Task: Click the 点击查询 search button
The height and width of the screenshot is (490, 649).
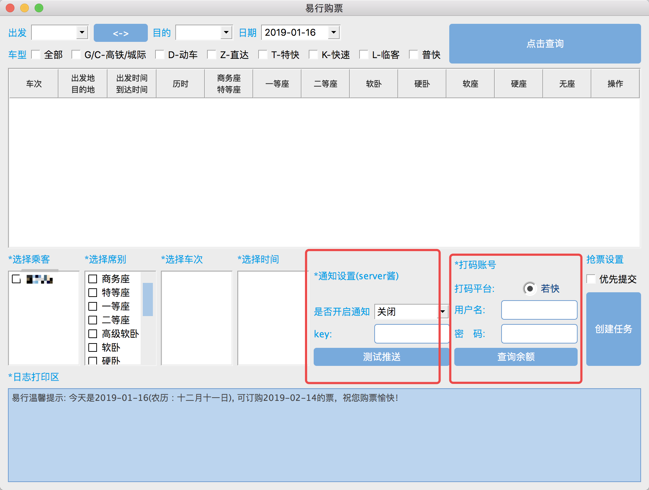Action: (x=545, y=44)
